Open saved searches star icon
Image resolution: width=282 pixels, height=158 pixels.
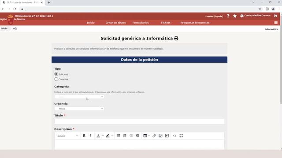235,16
